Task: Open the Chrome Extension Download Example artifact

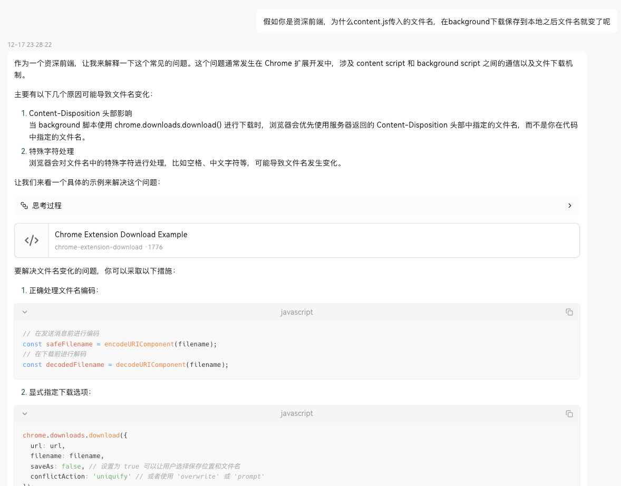Action: (121, 235)
